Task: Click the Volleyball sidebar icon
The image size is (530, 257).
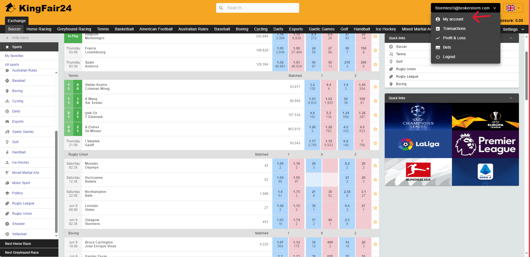Action: coord(7,234)
